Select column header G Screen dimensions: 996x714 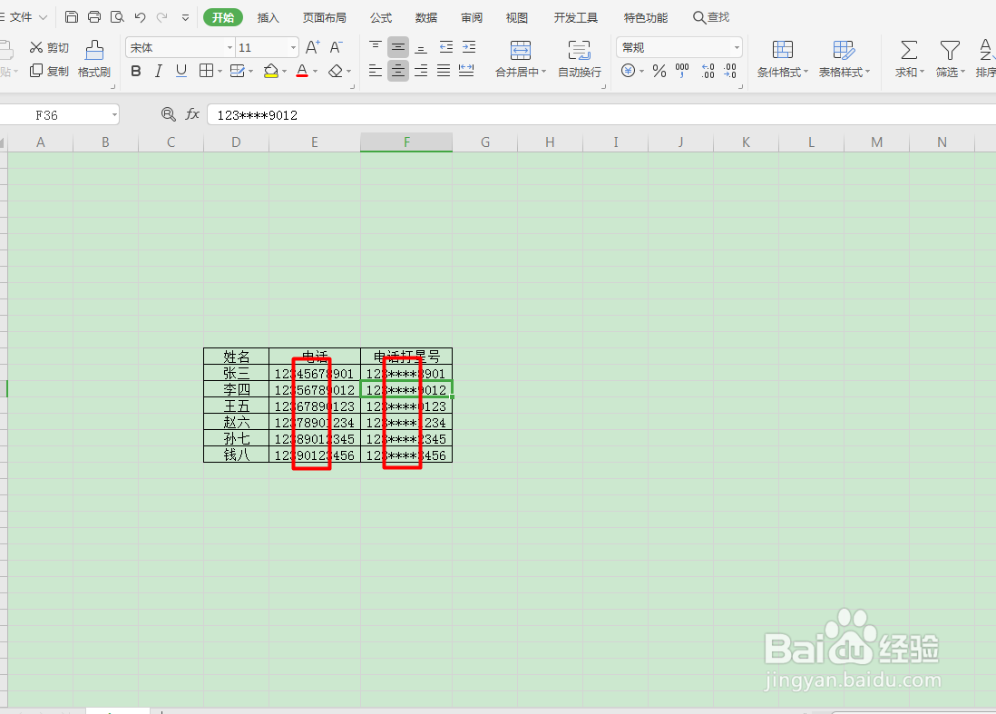(485, 142)
